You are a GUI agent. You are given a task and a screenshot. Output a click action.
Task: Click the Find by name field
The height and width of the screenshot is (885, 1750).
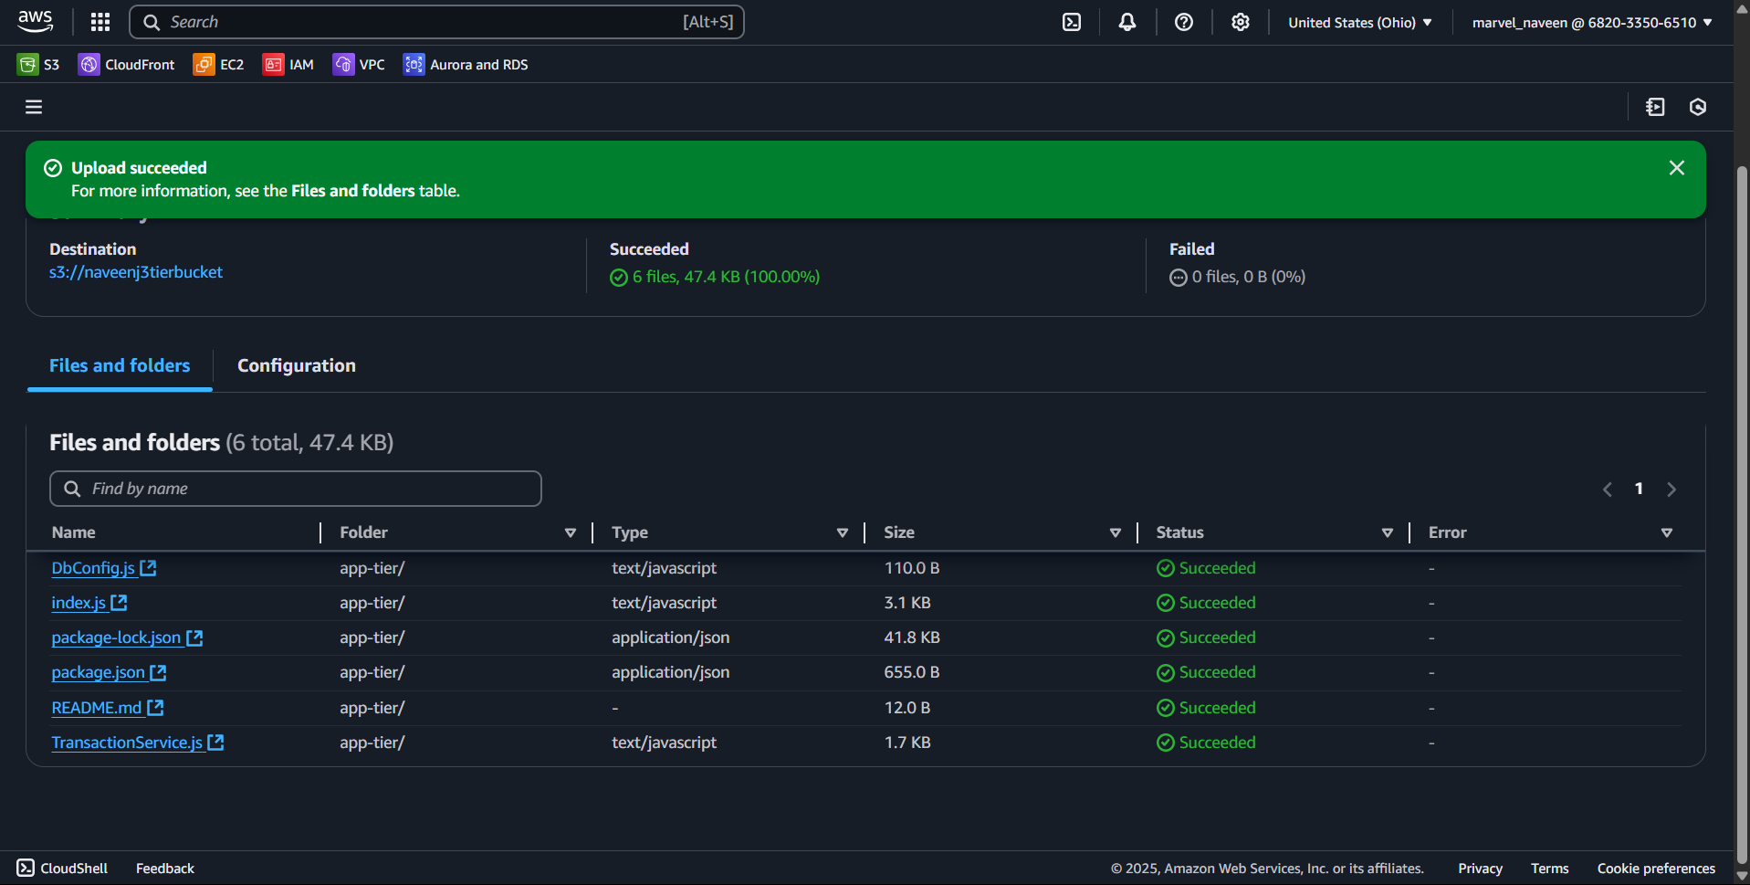pos(296,489)
